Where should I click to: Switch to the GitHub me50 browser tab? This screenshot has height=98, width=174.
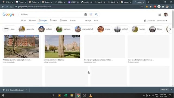coord(86,2)
